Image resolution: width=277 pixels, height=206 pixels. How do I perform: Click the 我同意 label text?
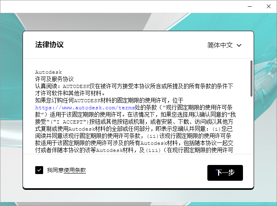(55, 170)
